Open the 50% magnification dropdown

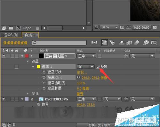click(109, 27)
